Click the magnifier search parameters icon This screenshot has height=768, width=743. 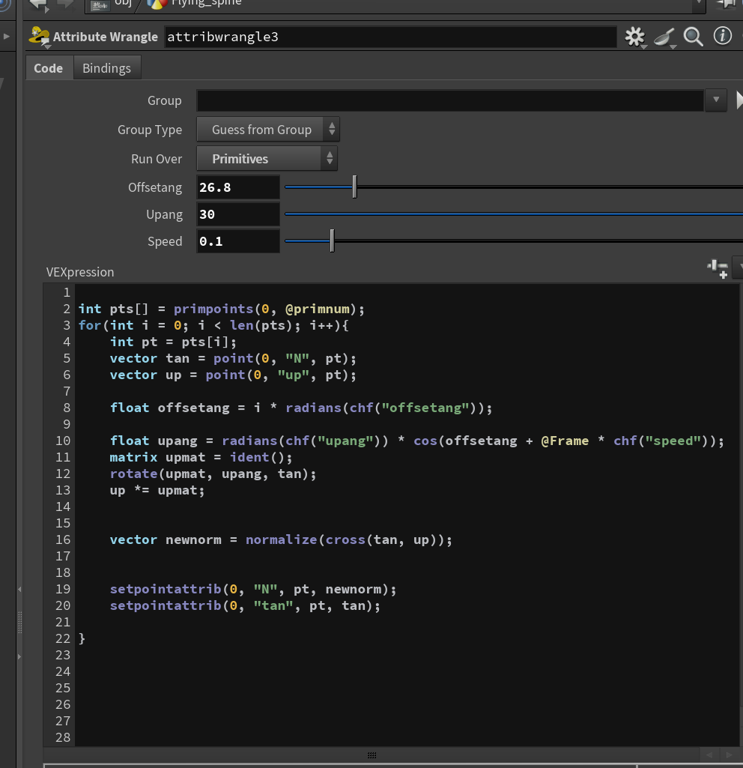[693, 37]
